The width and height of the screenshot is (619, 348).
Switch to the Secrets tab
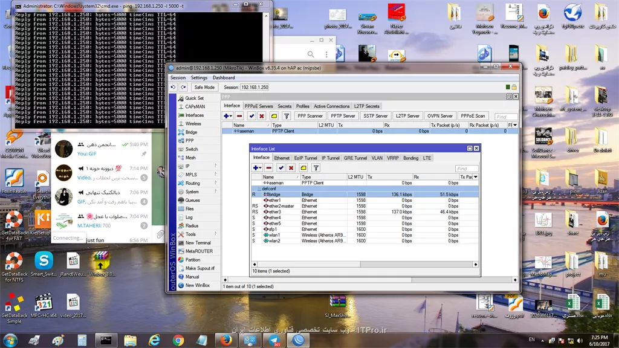284,106
